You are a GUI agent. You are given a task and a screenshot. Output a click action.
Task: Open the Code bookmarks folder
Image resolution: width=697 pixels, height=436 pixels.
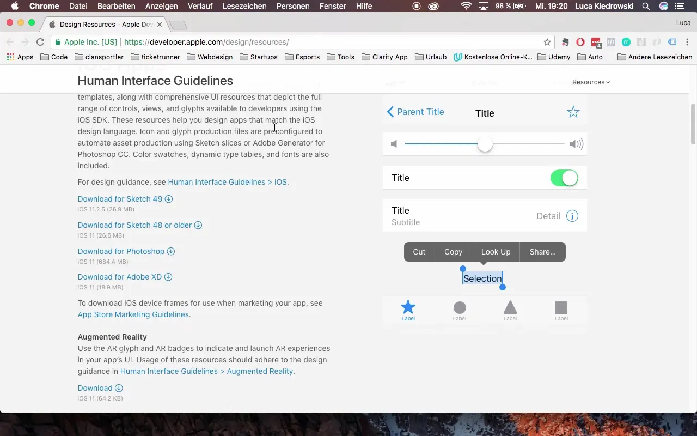[54, 57]
